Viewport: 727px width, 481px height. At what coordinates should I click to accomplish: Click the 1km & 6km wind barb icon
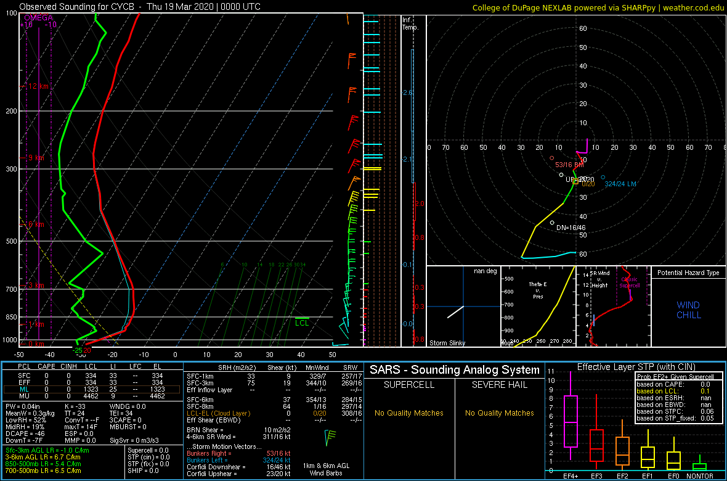tap(329, 438)
